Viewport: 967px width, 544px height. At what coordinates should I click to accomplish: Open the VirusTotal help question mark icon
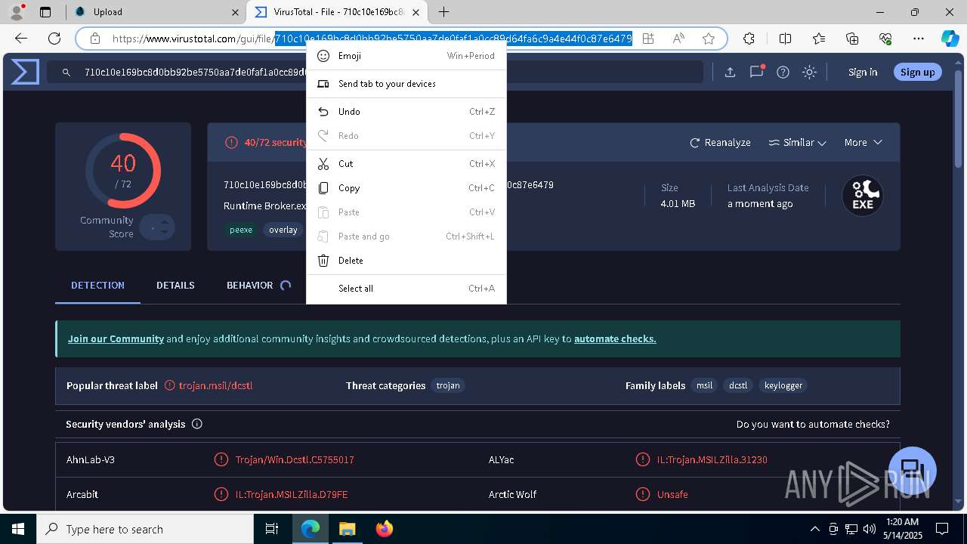(x=783, y=73)
